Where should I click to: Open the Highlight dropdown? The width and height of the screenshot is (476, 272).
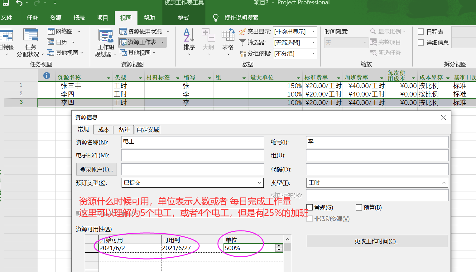pyautogui.click(x=313, y=32)
